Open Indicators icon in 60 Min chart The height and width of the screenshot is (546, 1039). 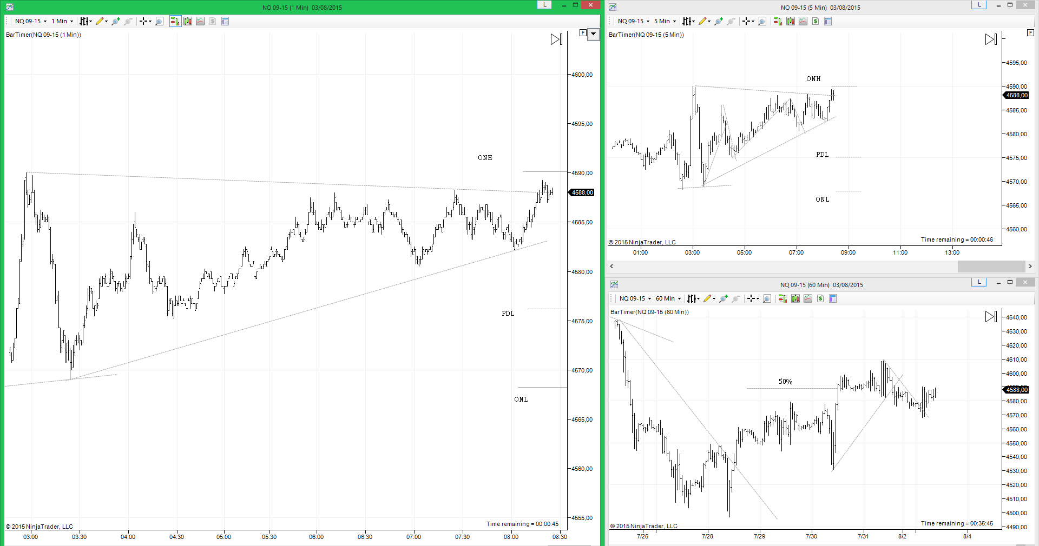pos(808,298)
